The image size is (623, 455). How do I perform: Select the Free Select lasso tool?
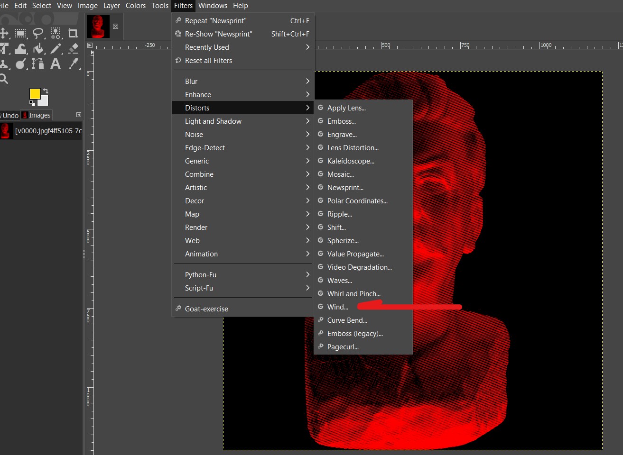coord(38,33)
